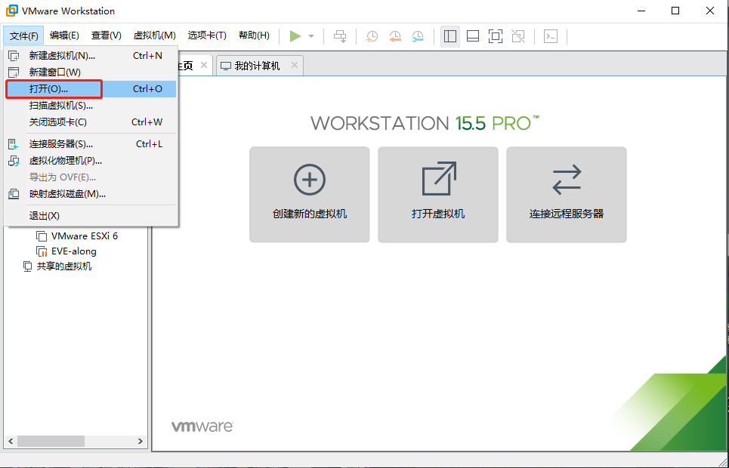Open the 编辑(E) menu
Viewport: 729px width, 468px height.
(x=64, y=35)
